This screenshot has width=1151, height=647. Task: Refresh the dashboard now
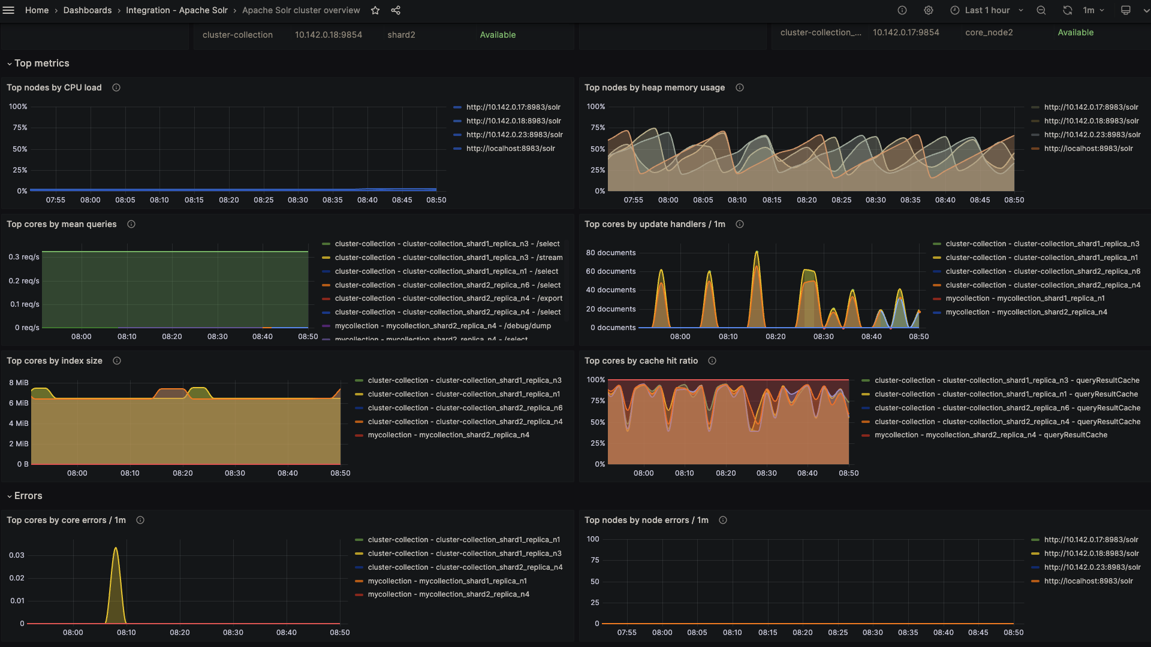pos(1068,10)
